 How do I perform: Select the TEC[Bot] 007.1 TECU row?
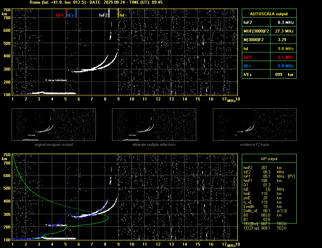265,224
